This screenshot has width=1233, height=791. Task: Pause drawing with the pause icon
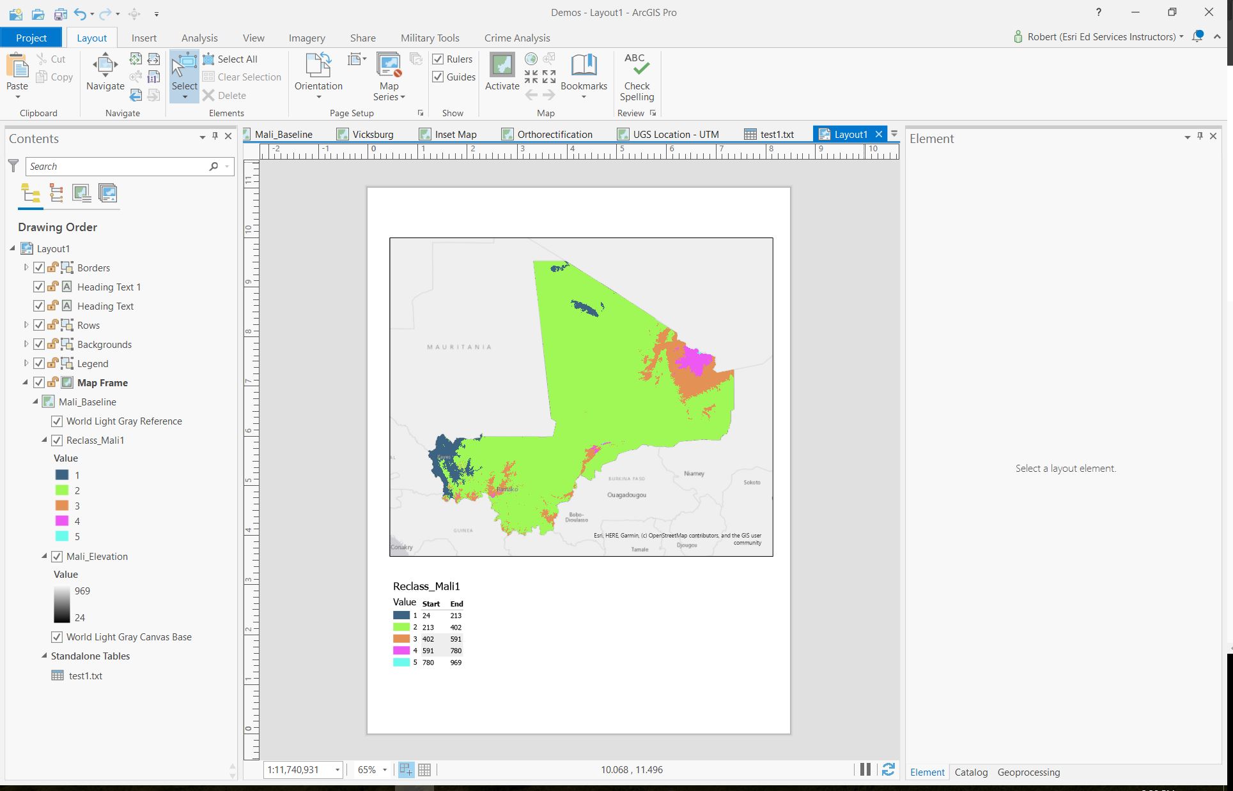(865, 769)
